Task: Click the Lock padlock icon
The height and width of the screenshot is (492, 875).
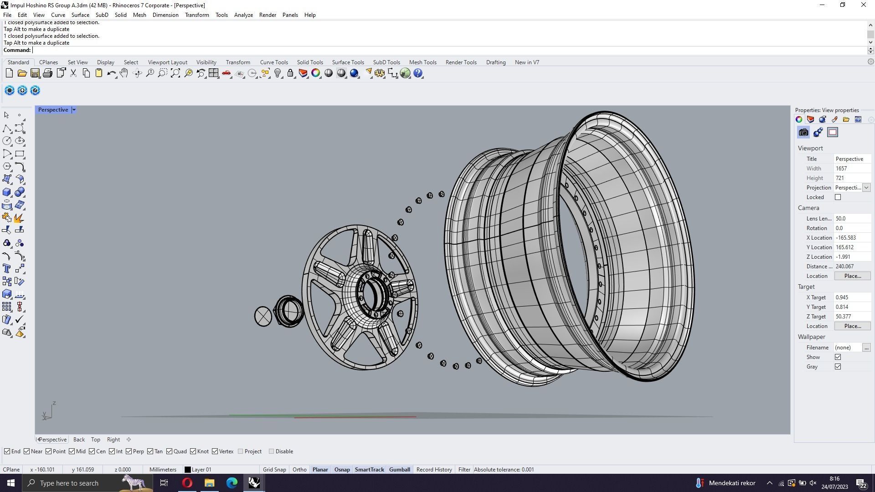Action: (290, 73)
